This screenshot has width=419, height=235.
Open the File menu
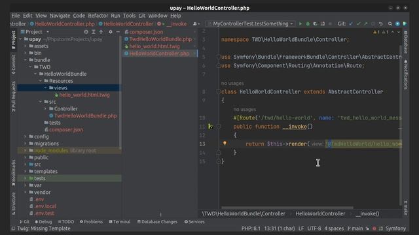(16, 16)
